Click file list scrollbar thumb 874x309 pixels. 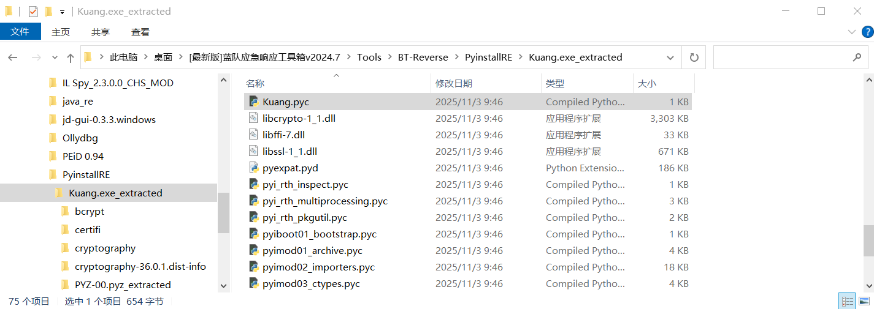pyautogui.click(x=868, y=240)
